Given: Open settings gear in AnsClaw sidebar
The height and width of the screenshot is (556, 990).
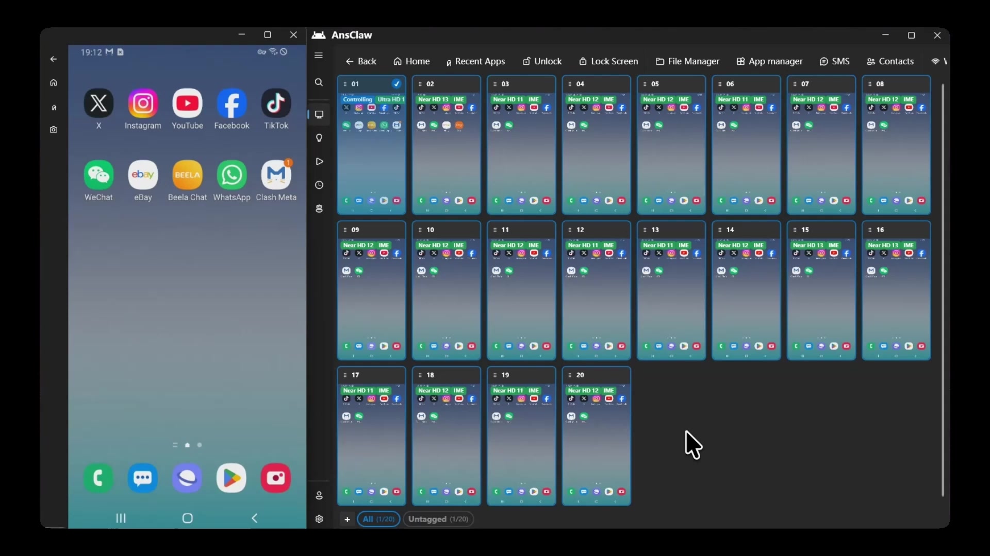Looking at the screenshot, I should [319, 519].
